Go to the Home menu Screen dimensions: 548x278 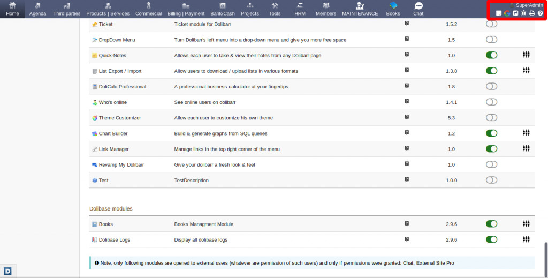[13, 9]
